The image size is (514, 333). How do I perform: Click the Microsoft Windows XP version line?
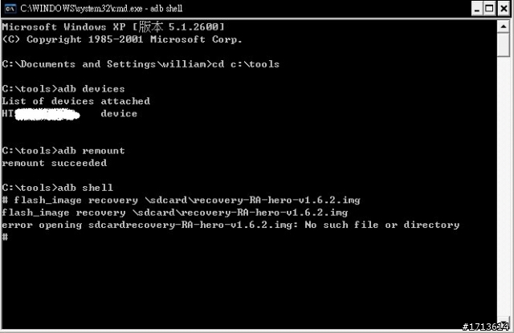[113, 26]
